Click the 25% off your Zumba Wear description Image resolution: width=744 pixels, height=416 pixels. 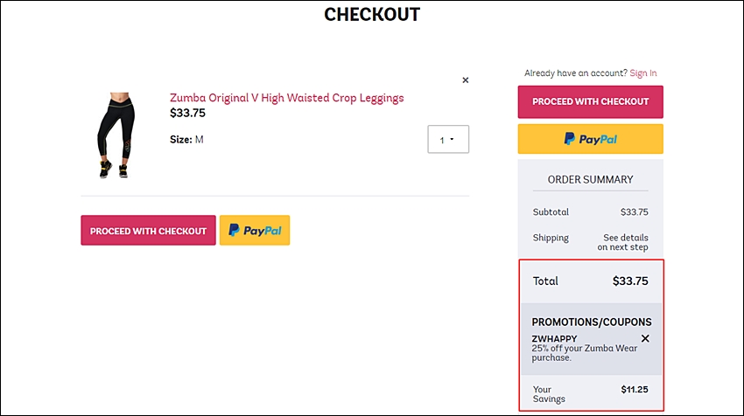pyautogui.click(x=584, y=353)
